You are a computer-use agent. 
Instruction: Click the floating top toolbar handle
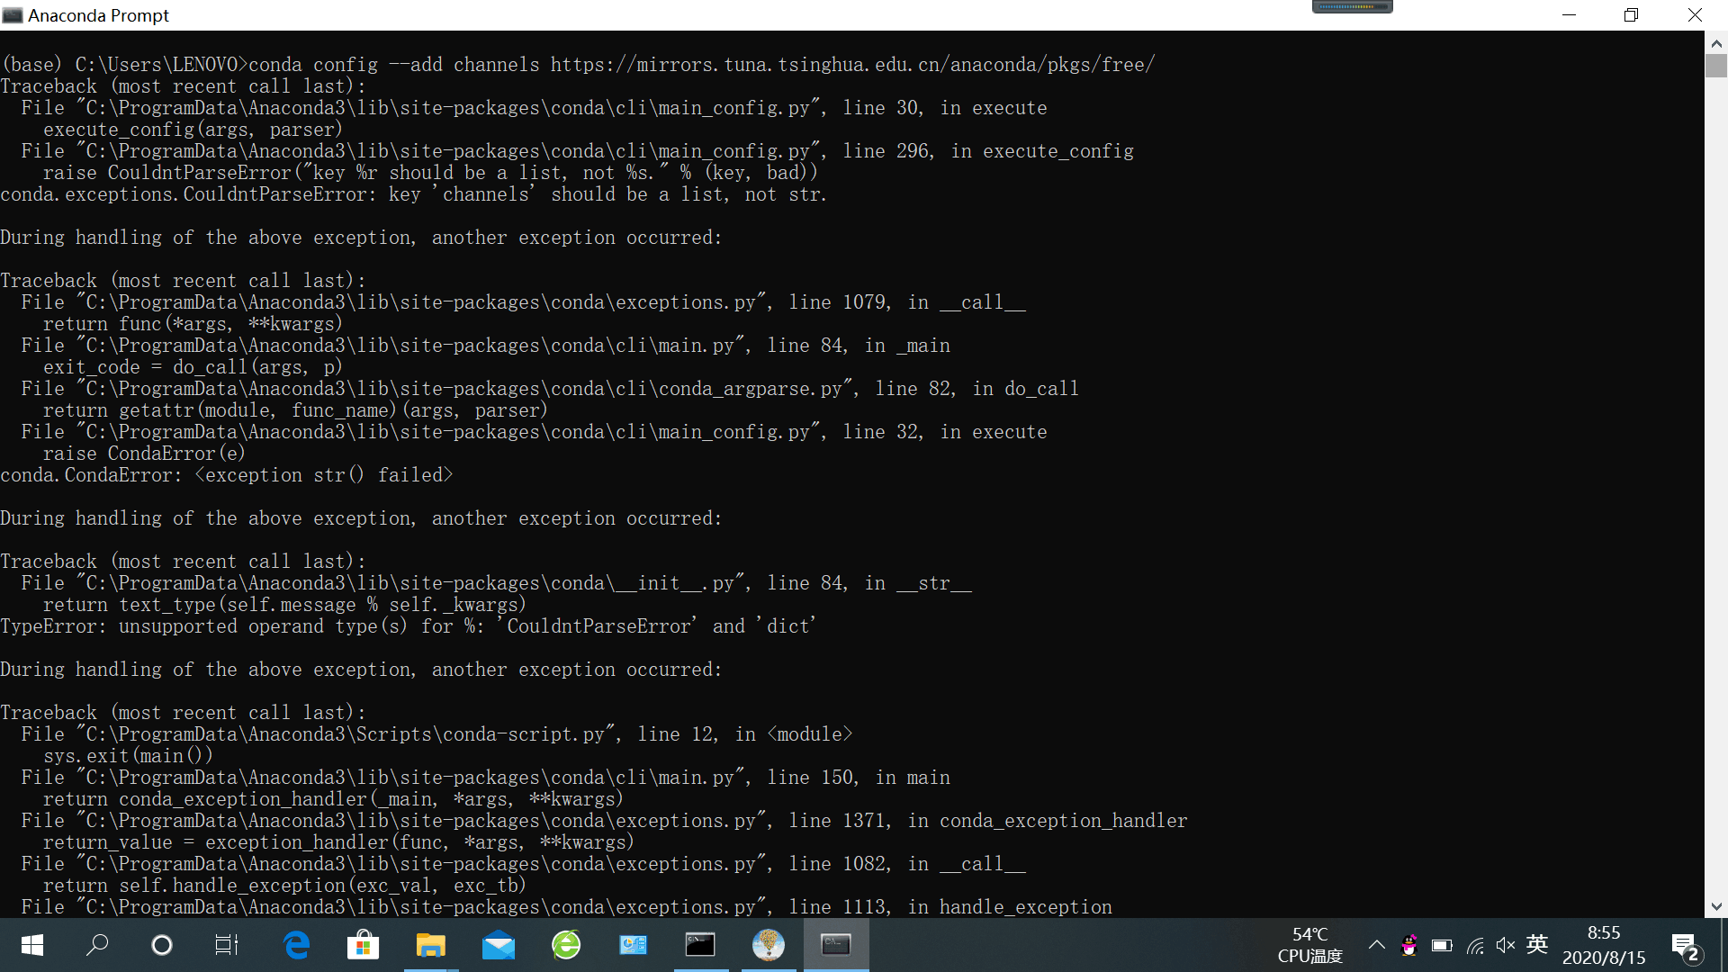[1353, 6]
